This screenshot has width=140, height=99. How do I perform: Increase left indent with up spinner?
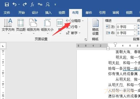[135, 26]
